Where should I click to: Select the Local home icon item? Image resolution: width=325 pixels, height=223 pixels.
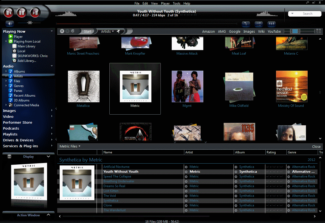14,51
